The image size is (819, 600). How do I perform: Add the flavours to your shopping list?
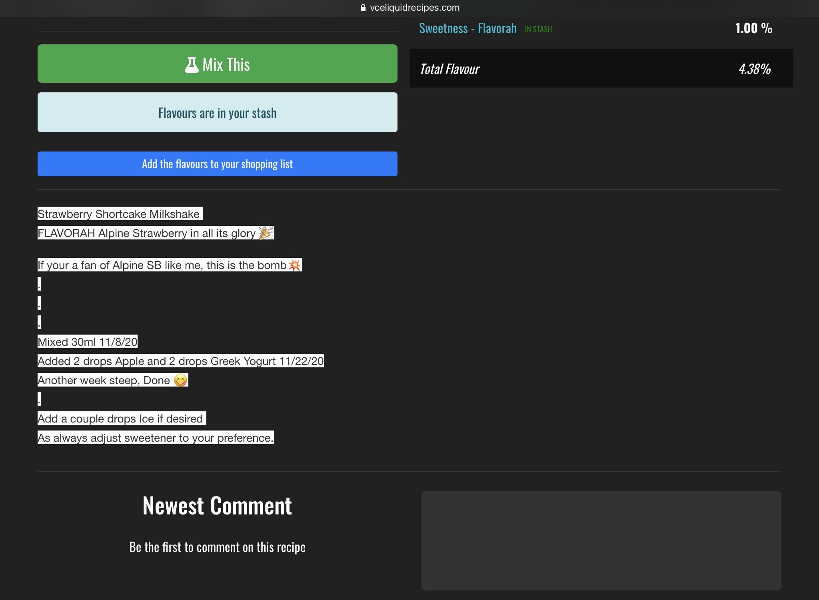click(x=217, y=164)
